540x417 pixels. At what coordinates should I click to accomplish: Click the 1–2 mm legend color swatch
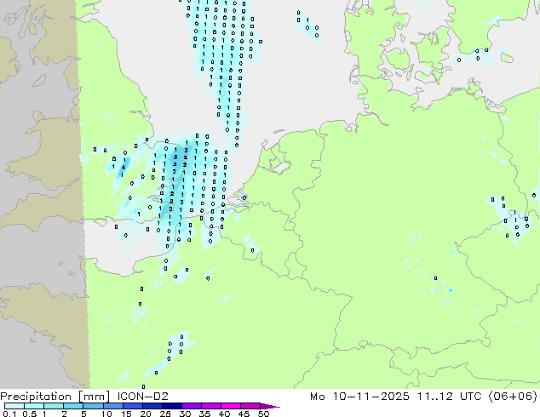point(54,406)
